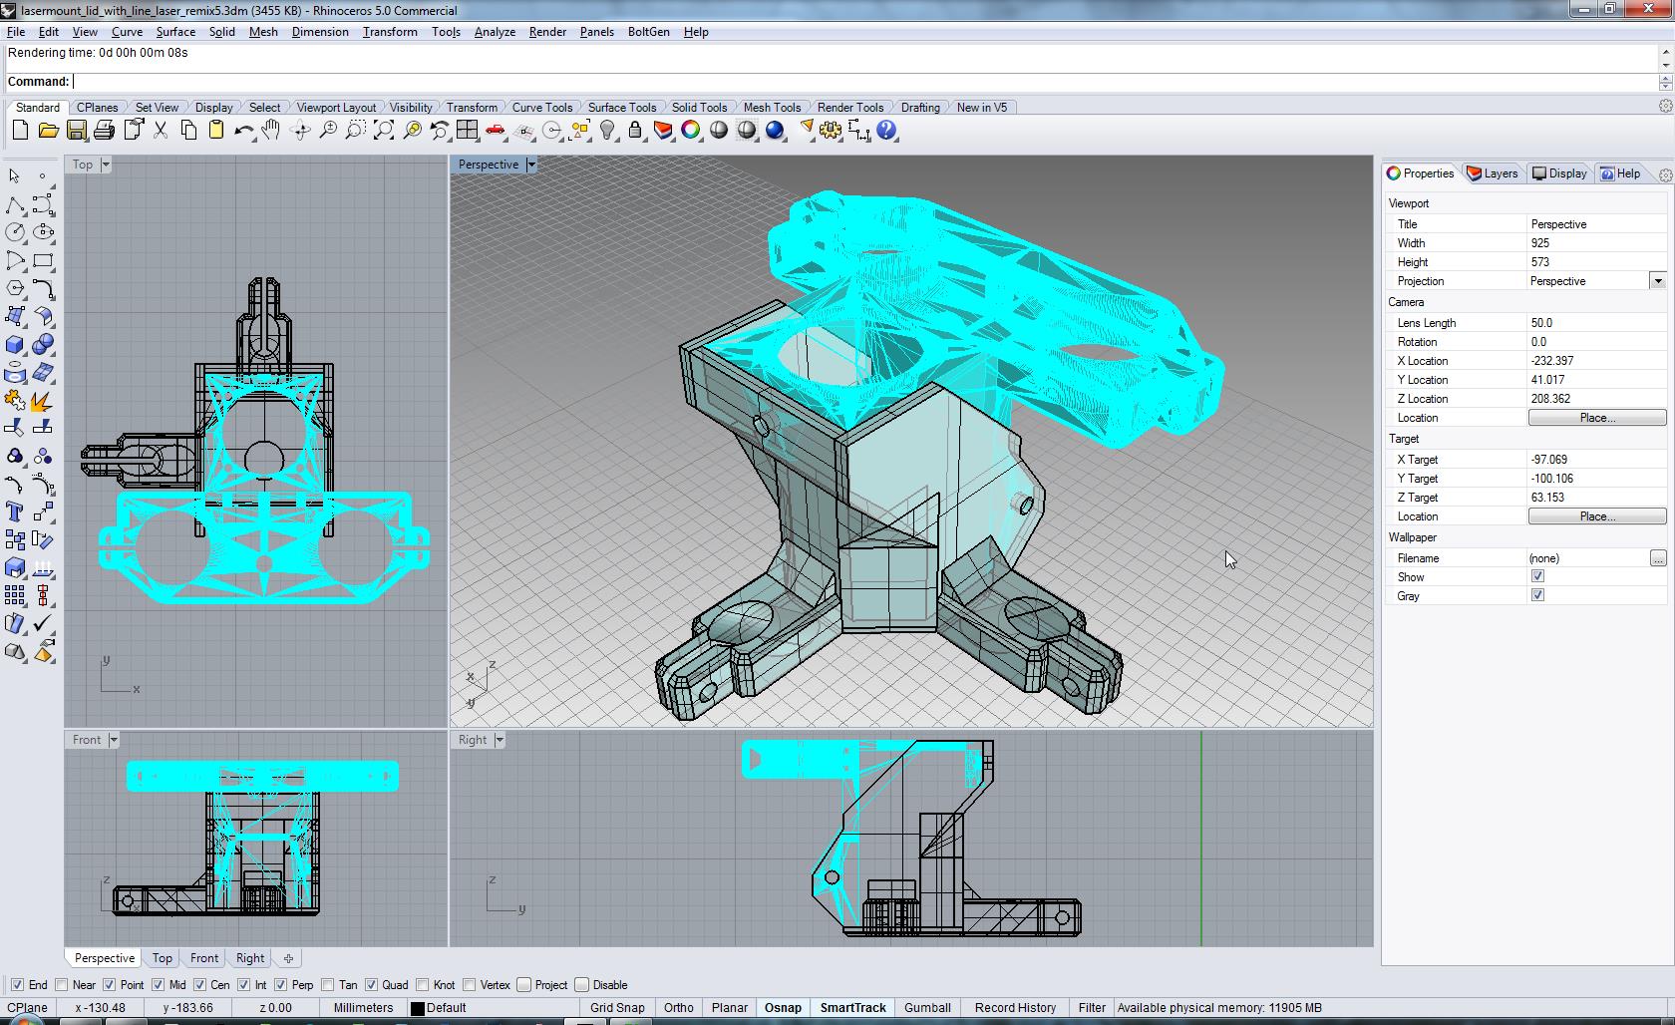Select the Front viewport tab at bottom

point(204,958)
